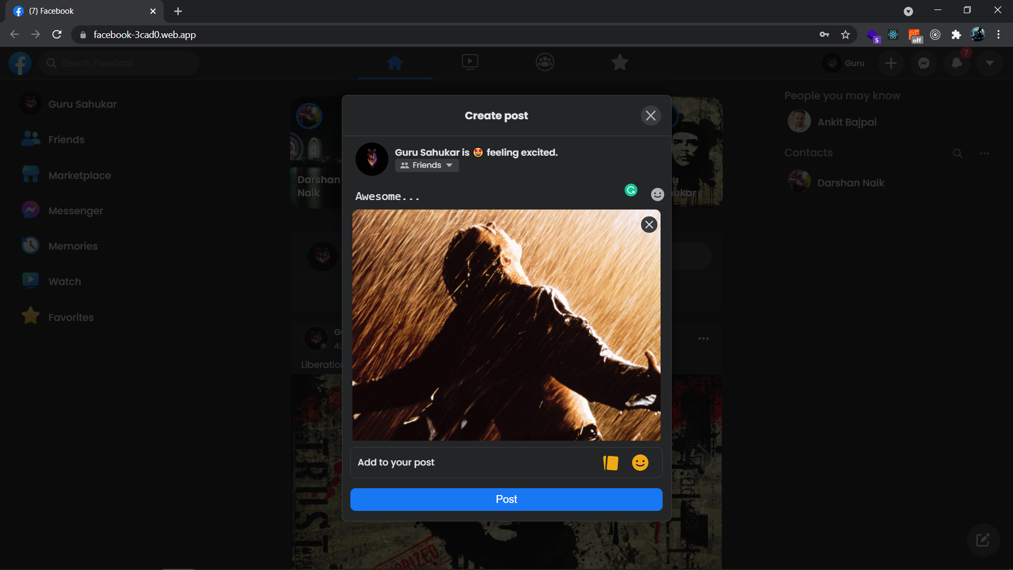Screen dimensions: 1013x570
Task: Click the address bar URL
Action: (x=145, y=35)
